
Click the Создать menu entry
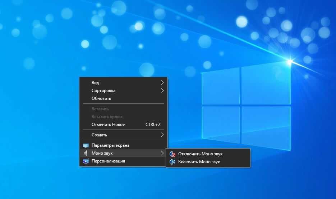(x=99, y=135)
